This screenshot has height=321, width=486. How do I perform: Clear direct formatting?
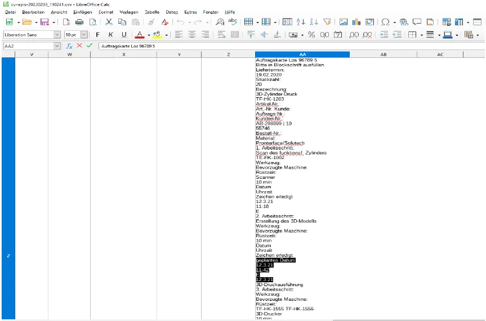click(164, 22)
